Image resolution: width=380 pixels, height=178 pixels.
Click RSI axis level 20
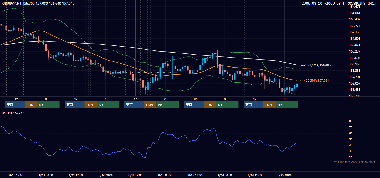[351, 157]
